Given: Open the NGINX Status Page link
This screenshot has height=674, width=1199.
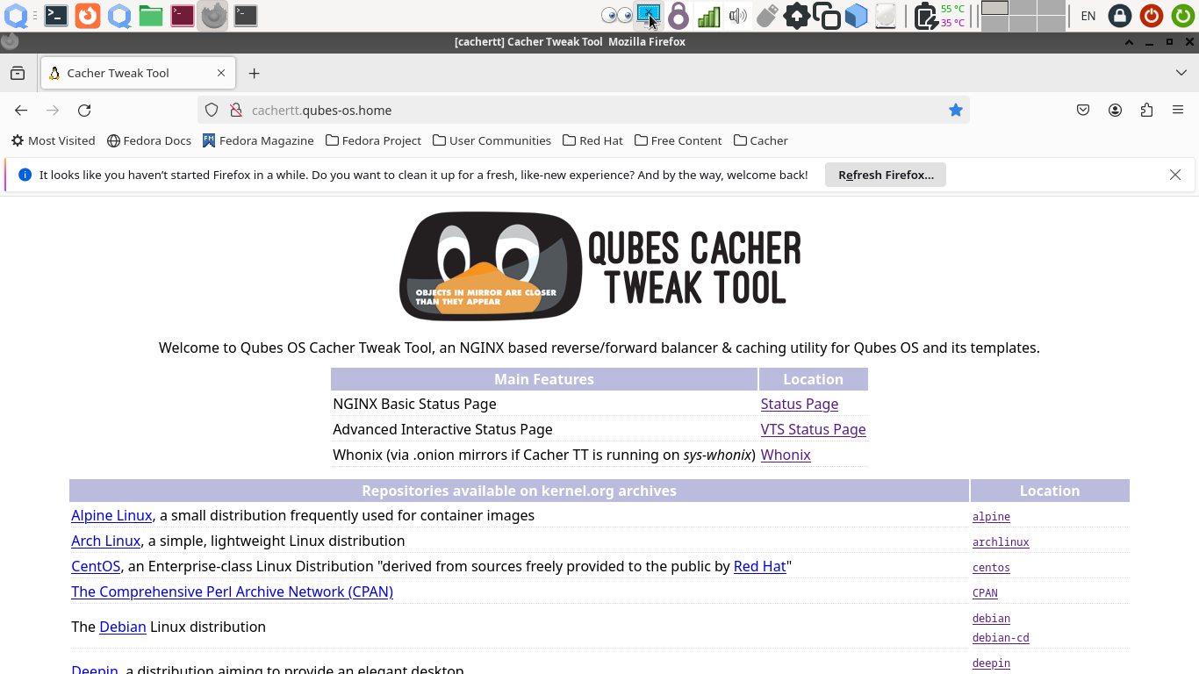Looking at the screenshot, I should tap(799, 404).
